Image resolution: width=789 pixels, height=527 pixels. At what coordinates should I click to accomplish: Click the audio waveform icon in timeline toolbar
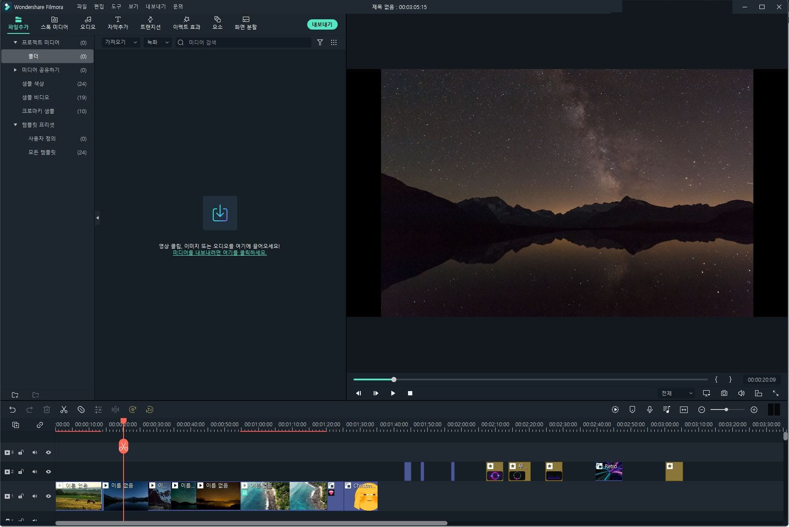(115, 410)
